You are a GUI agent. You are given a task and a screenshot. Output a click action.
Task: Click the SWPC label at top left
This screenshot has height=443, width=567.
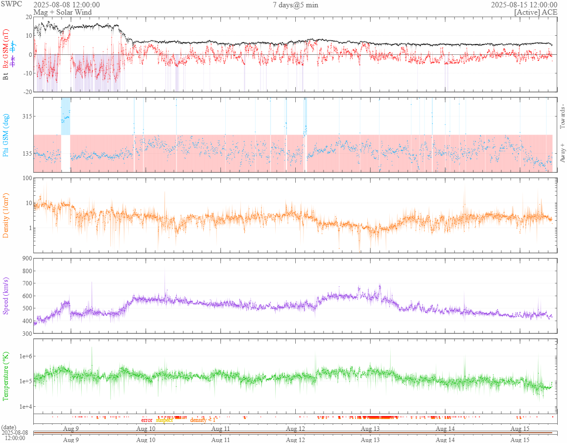coord(12,4)
